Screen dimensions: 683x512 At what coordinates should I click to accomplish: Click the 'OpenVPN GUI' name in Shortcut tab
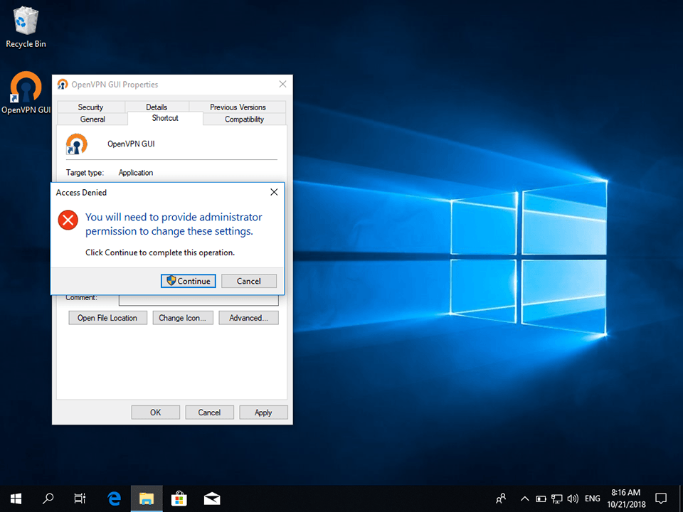(131, 144)
